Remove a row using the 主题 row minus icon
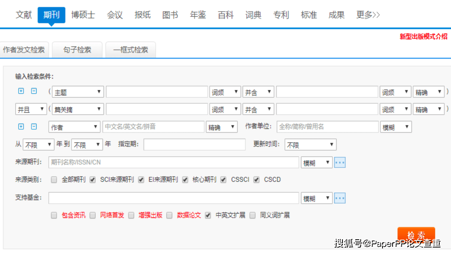Image resolution: width=451 pixels, height=253 pixels. click(x=34, y=91)
